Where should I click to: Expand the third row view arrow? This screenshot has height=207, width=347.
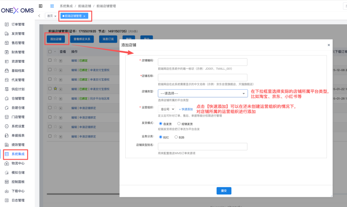pos(61,80)
